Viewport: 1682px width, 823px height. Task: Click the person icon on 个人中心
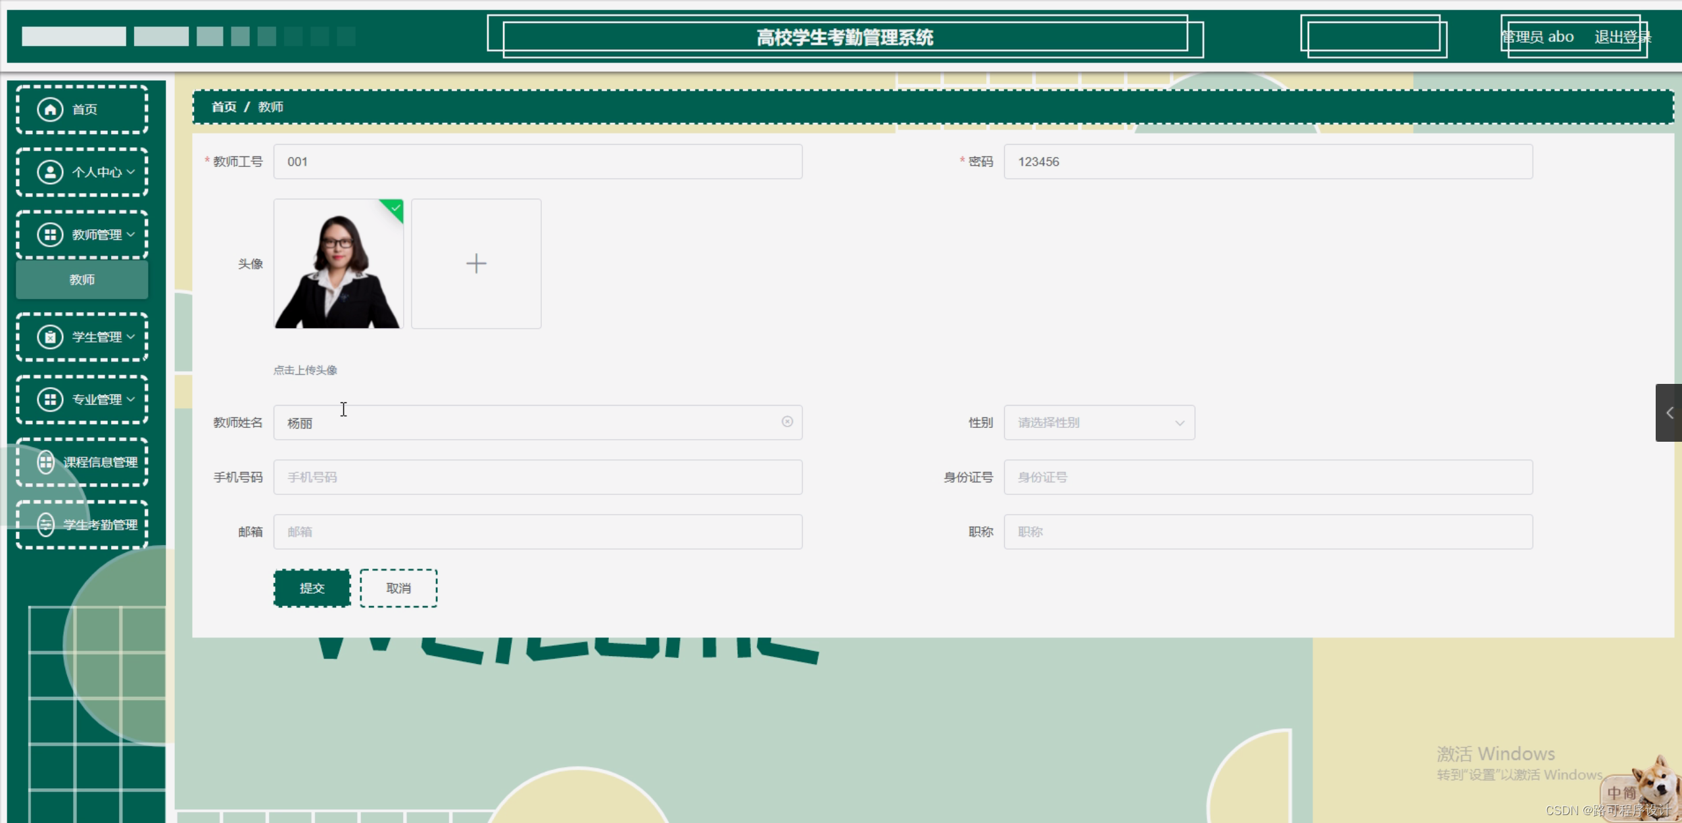pos(51,172)
